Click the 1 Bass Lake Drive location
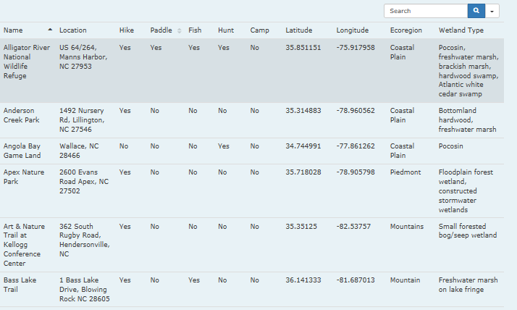 tap(85, 289)
